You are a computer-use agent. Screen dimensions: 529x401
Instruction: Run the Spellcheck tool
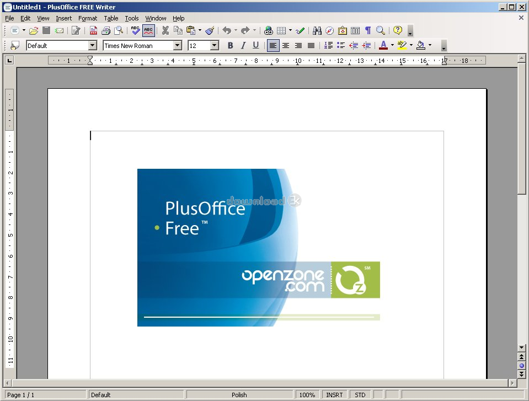(135, 31)
